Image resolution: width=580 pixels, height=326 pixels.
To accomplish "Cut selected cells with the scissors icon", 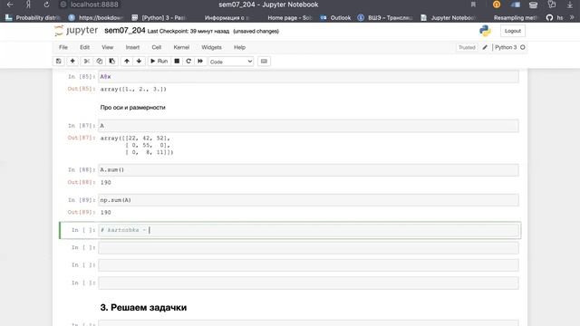I will 87,62.
